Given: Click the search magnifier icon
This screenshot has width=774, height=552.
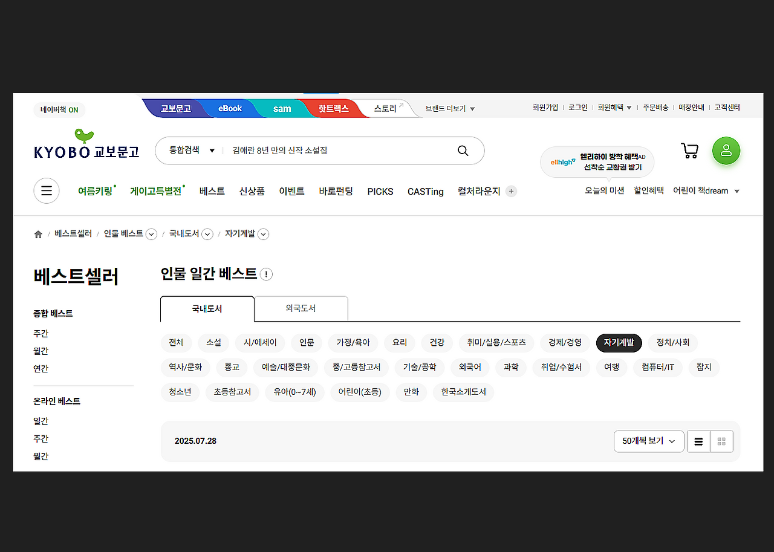Looking at the screenshot, I should click(x=463, y=151).
